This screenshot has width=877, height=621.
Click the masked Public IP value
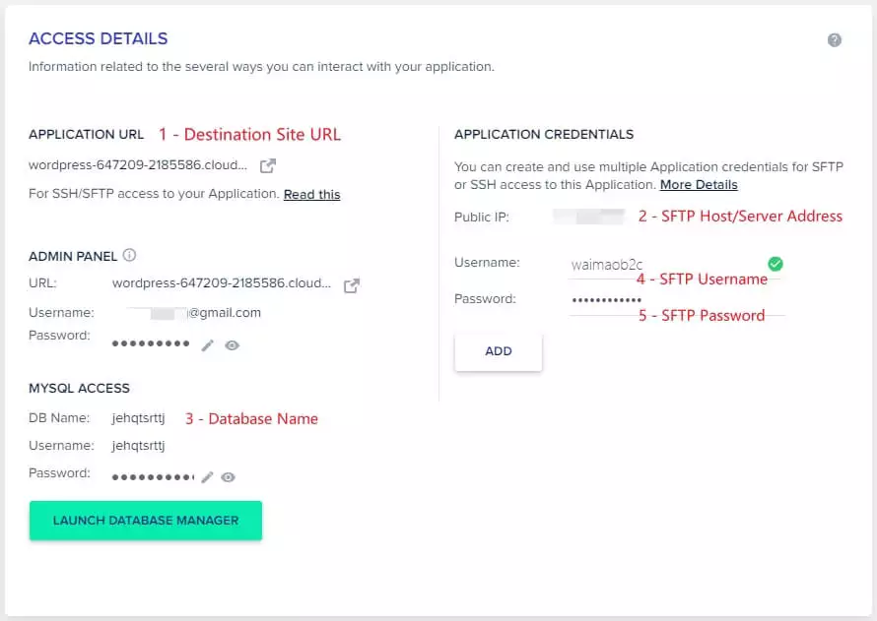(x=588, y=217)
